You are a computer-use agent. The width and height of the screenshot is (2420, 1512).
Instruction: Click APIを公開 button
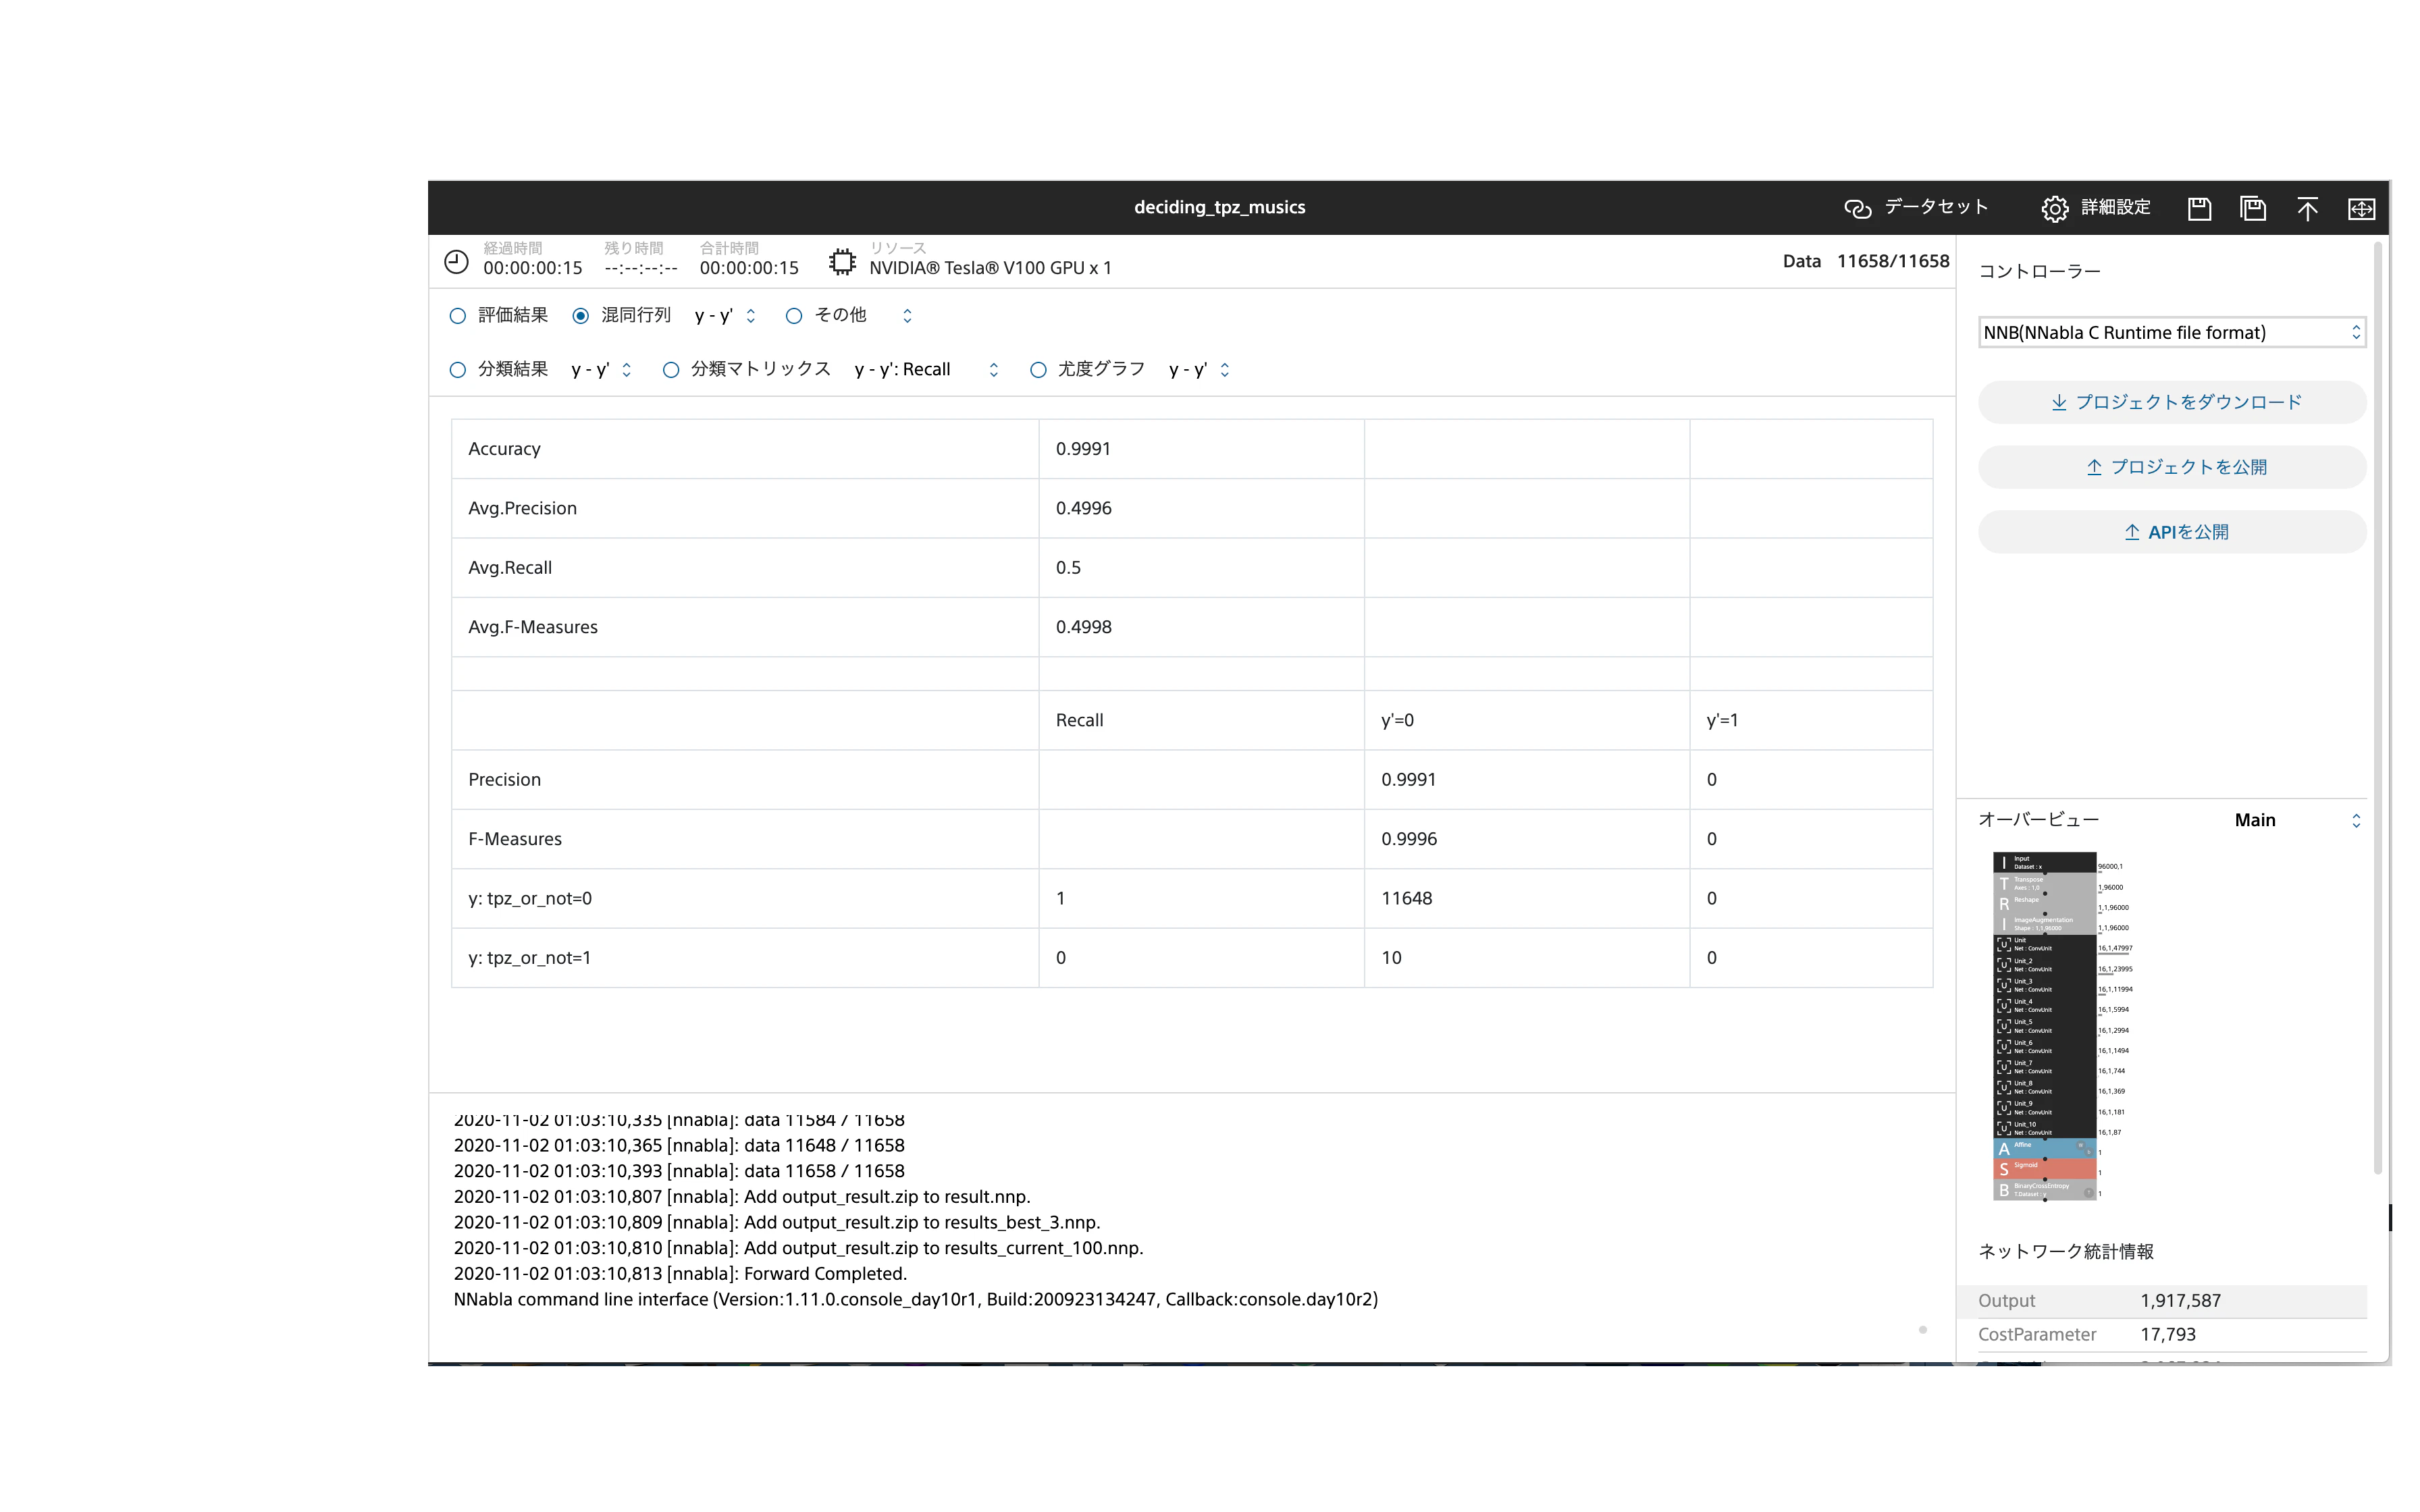tap(2172, 532)
